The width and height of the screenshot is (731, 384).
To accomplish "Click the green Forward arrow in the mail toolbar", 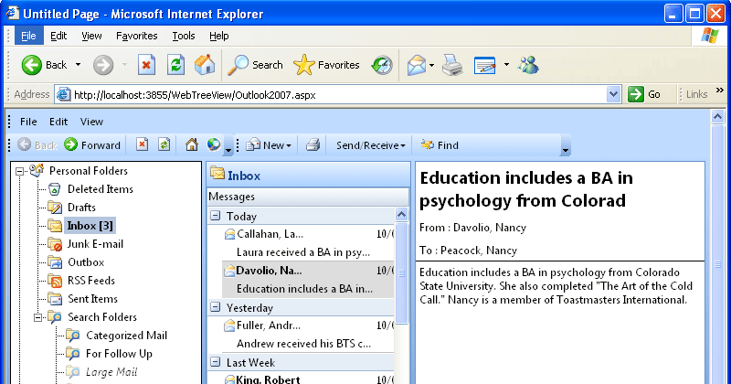I will (x=70, y=144).
